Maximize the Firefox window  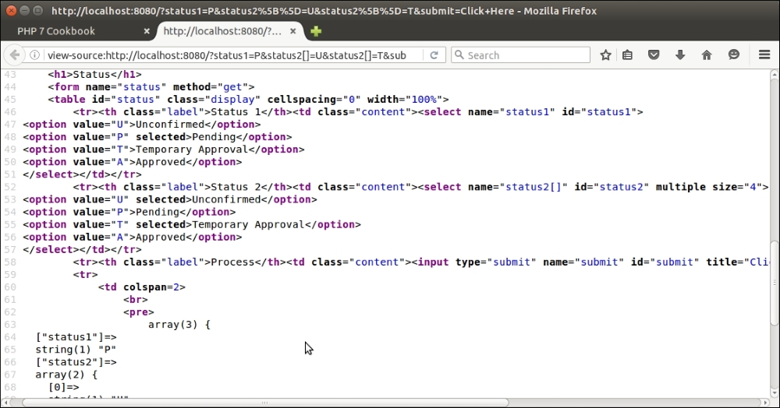(x=37, y=10)
